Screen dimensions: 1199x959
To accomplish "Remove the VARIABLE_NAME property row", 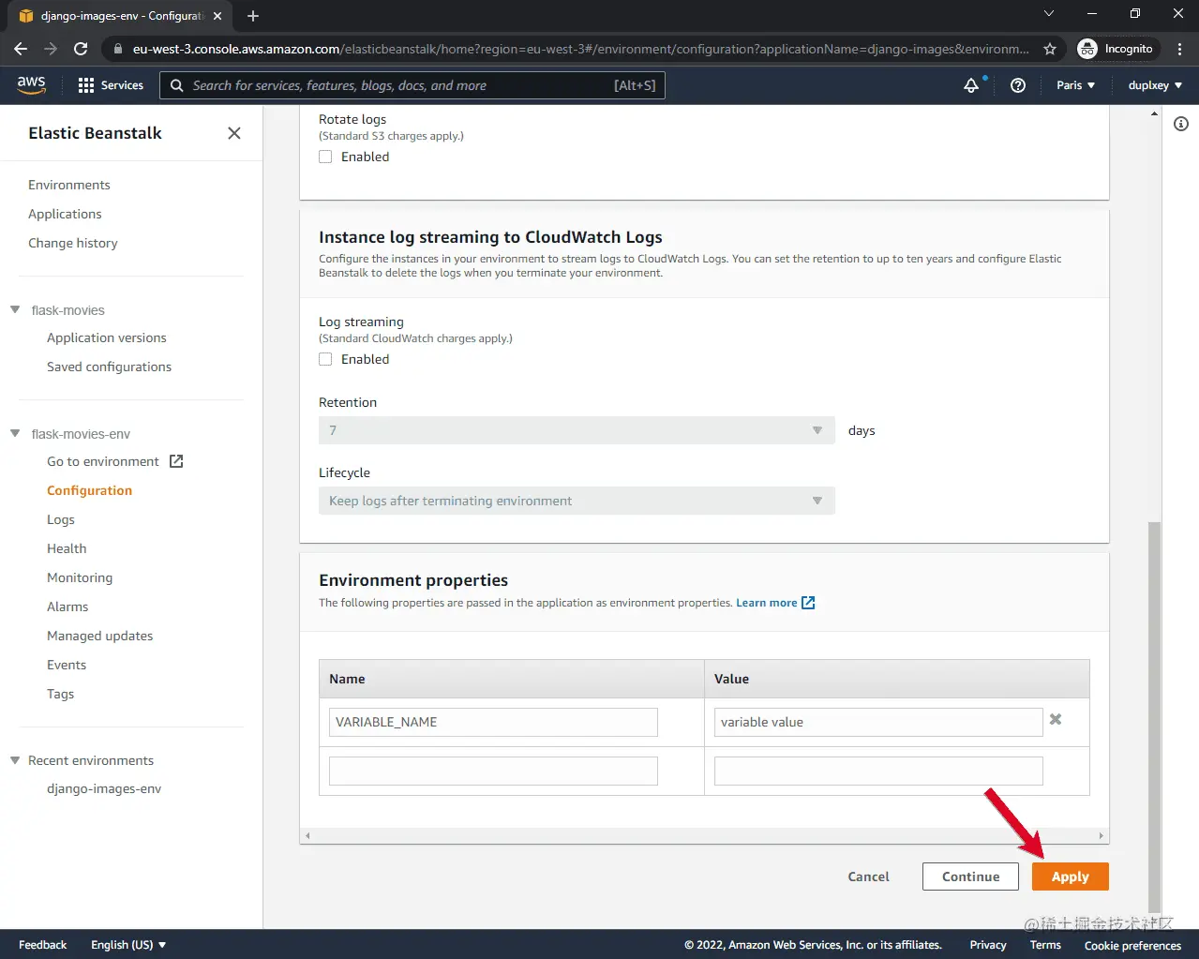I will tap(1055, 719).
